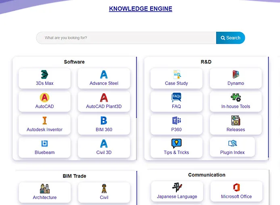Click the P360 Teams icon

coord(176,121)
